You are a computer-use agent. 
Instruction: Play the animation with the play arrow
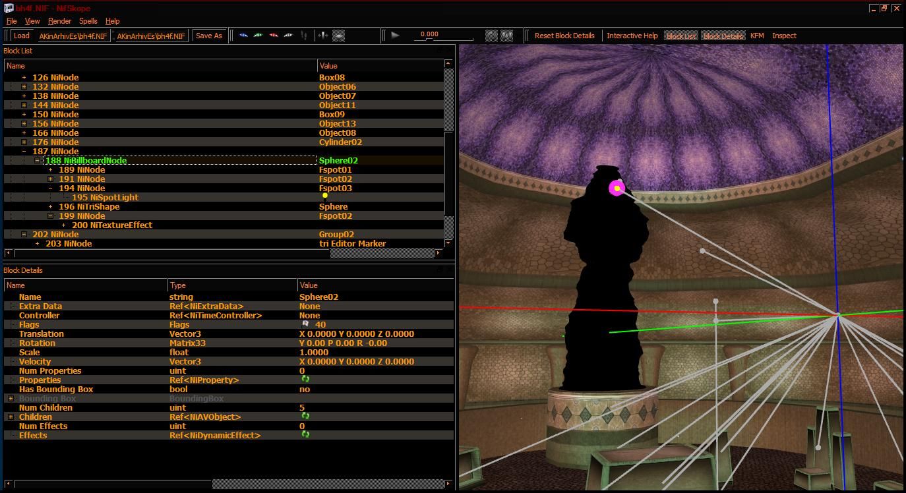coord(395,36)
